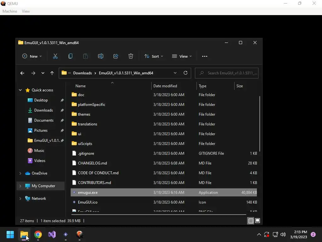The height and width of the screenshot is (242, 322).
Task: Click the sync status tray icon
Action: (x=267, y=234)
